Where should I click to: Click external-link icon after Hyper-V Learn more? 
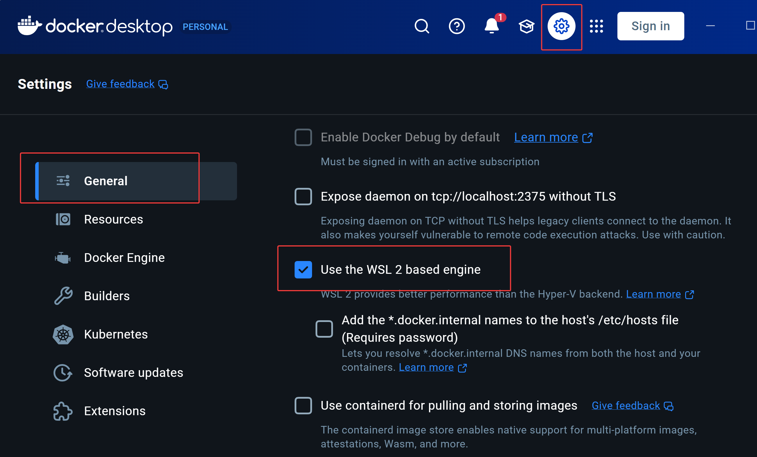point(690,294)
